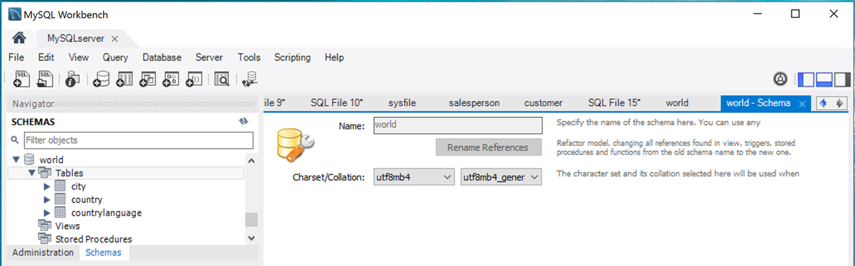Show next editor tabs arrow
This screenshot has height=266, width=855.
[839, 103]
